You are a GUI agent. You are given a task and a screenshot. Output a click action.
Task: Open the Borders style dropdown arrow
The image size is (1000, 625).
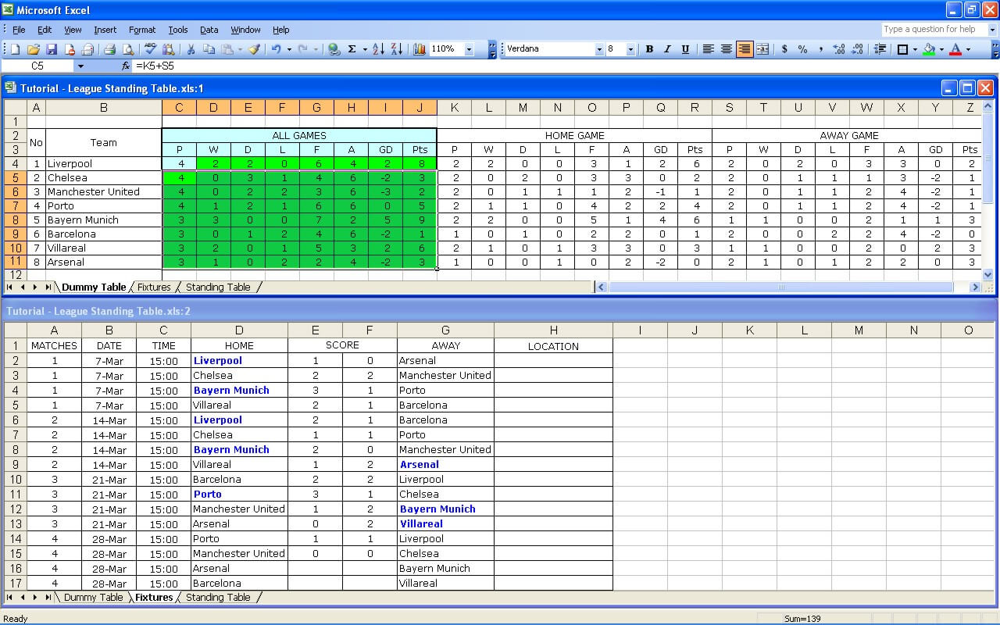[914, 48]
